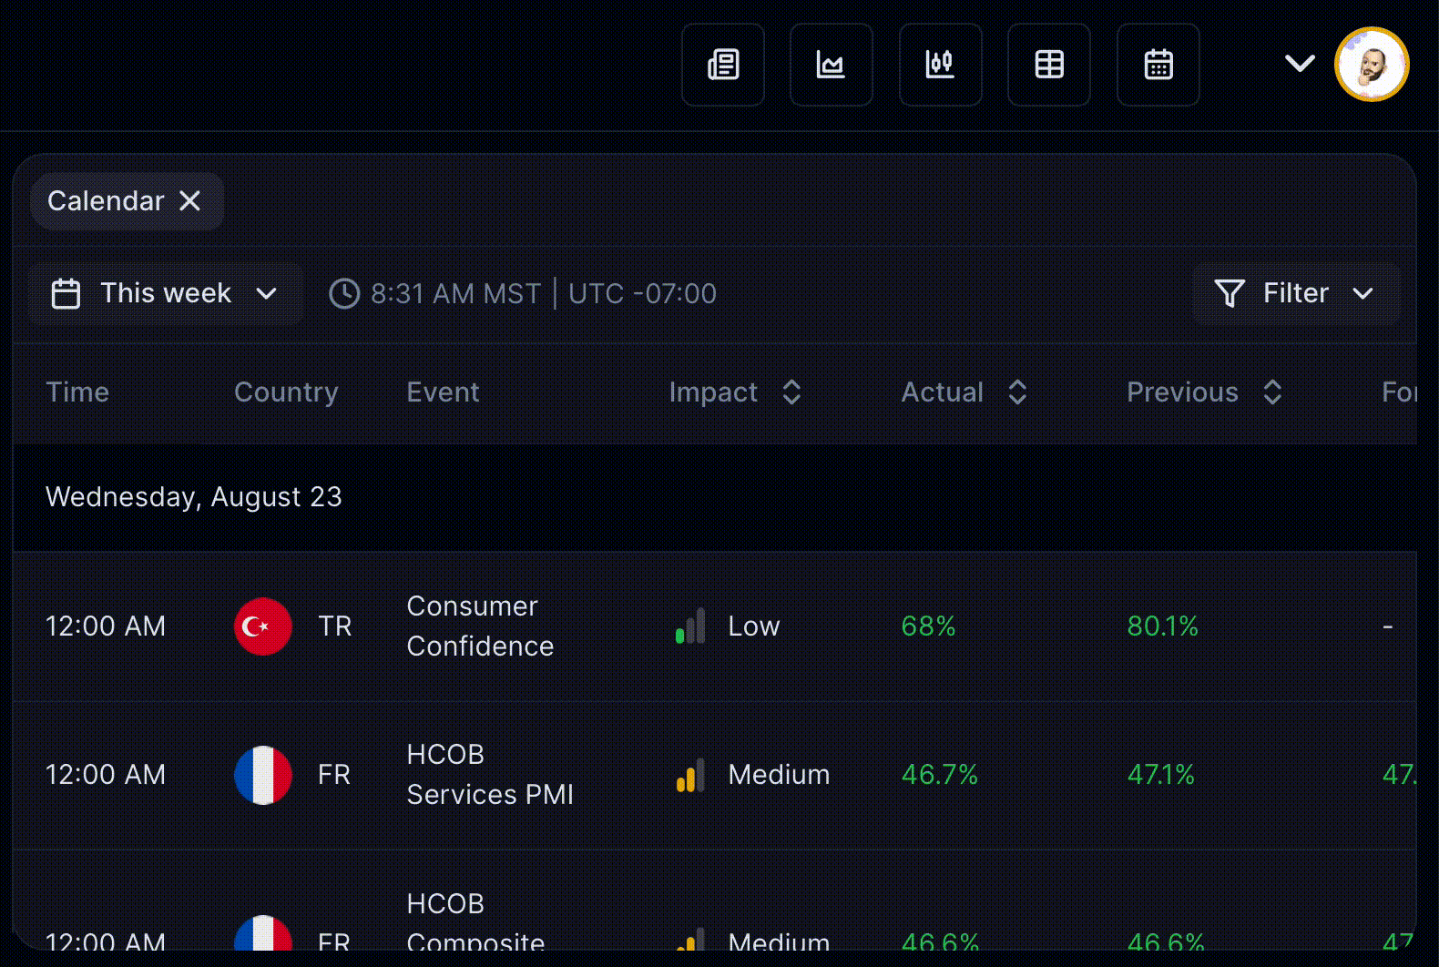The height and width of the screenshot is (967, 1439).
Task: Click the TR country code
Action: pos(334,626)
